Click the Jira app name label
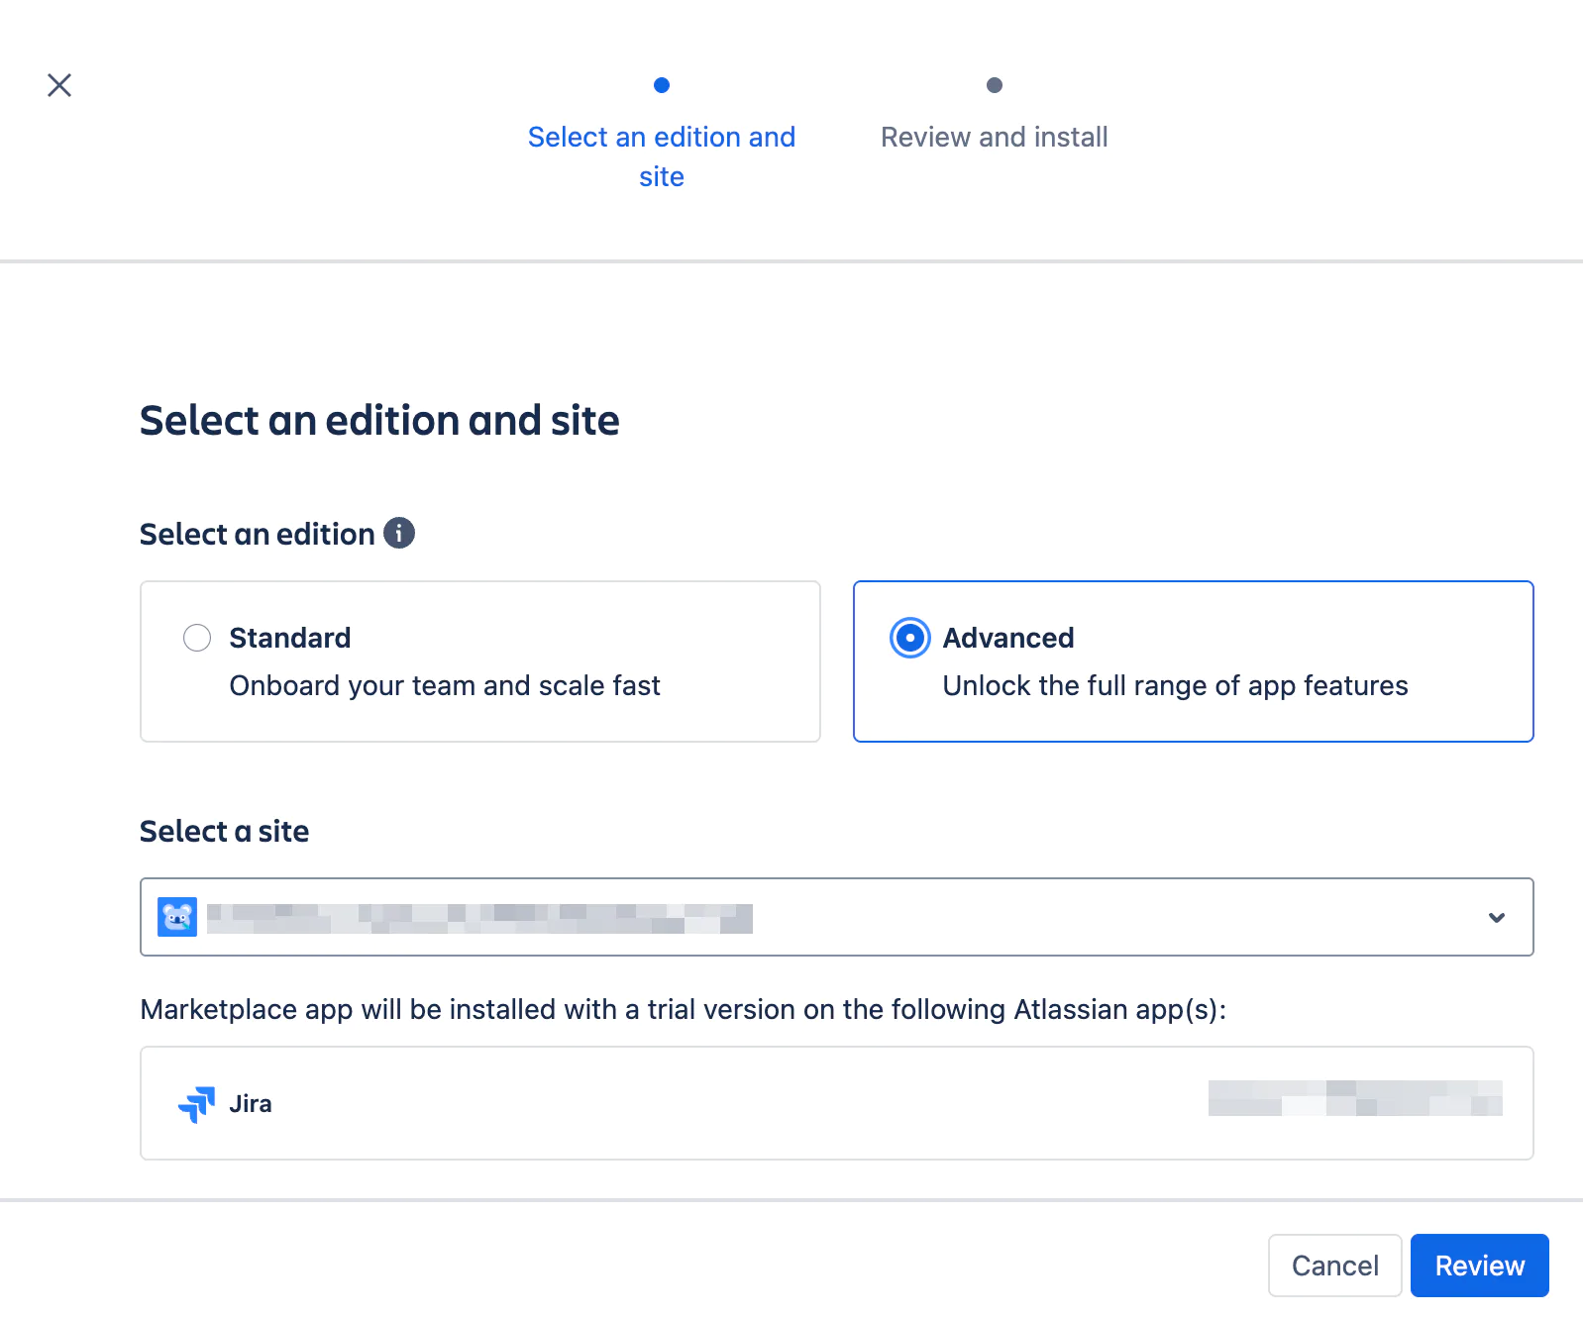Screen dimensions: 1583x1317 [x=251, y=1103]
